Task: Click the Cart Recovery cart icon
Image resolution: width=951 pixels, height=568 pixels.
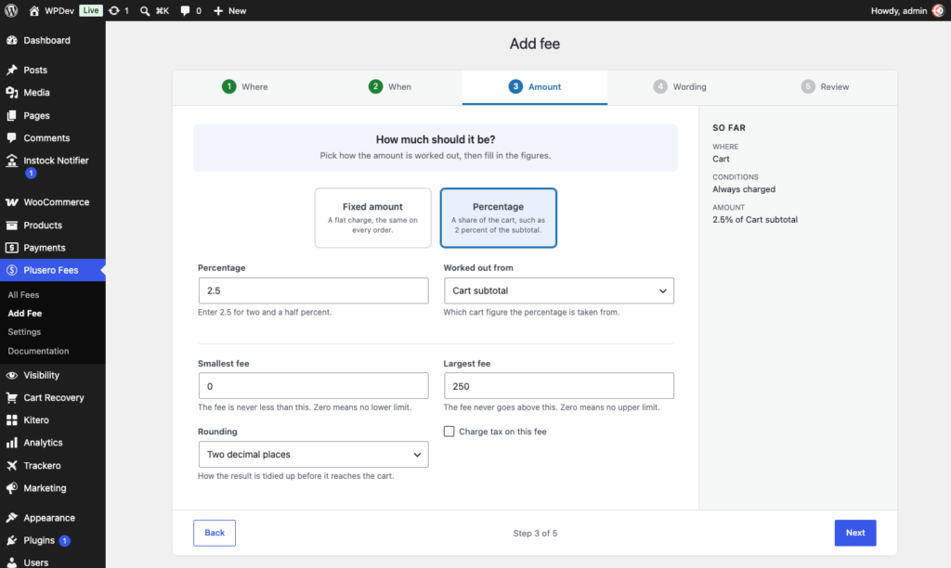Action: coord(11,397)
